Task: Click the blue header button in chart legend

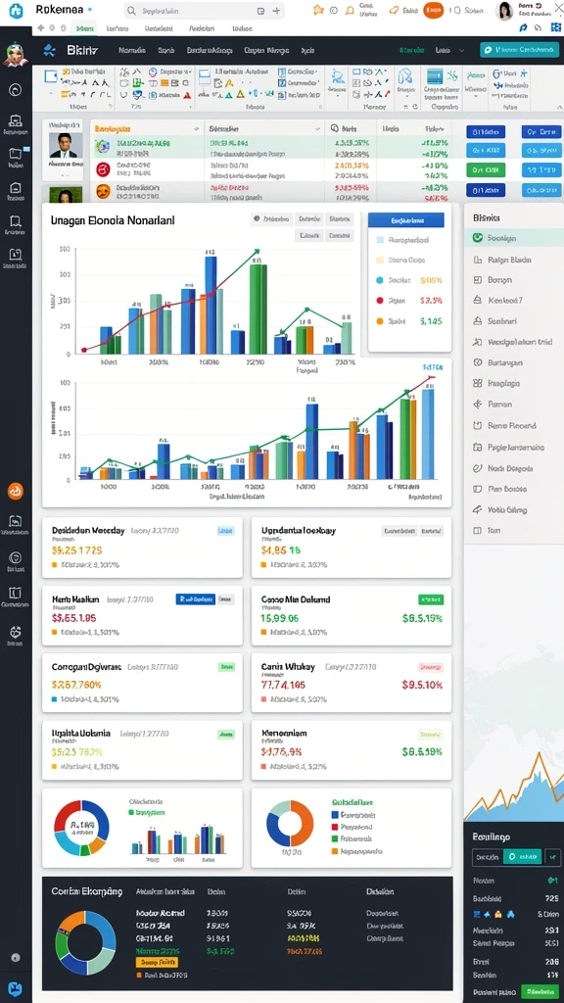Action: (x=406, y=220)
